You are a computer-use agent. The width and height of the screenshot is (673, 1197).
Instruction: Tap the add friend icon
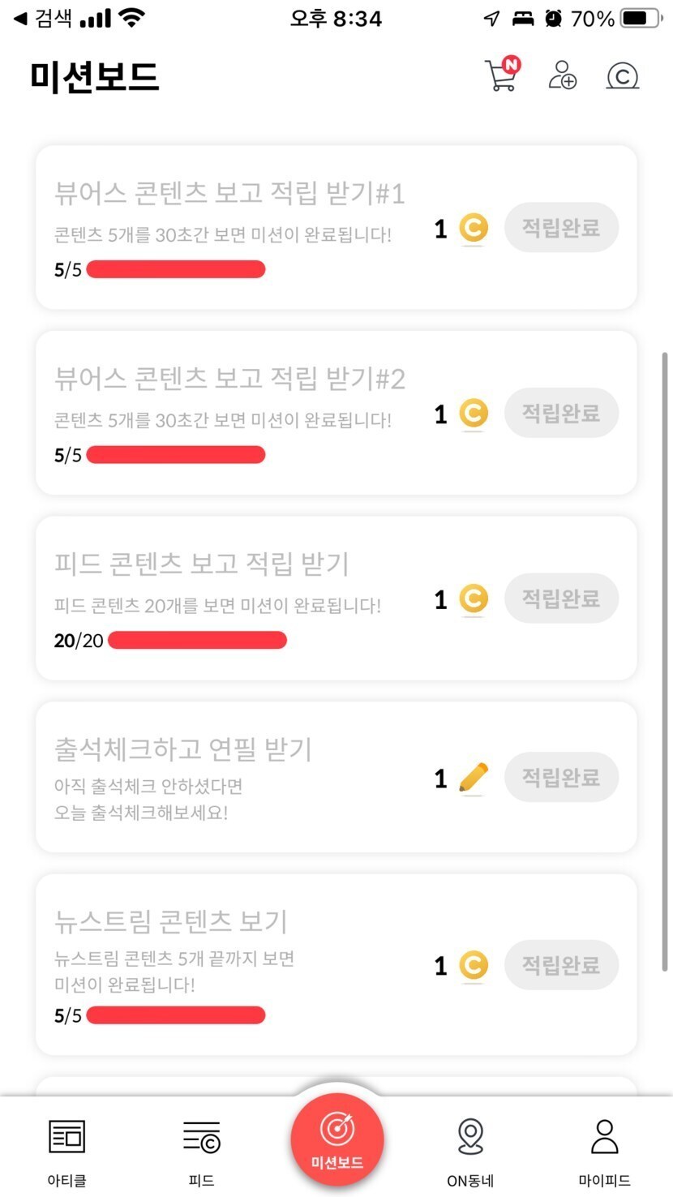(x=562, y=75)
